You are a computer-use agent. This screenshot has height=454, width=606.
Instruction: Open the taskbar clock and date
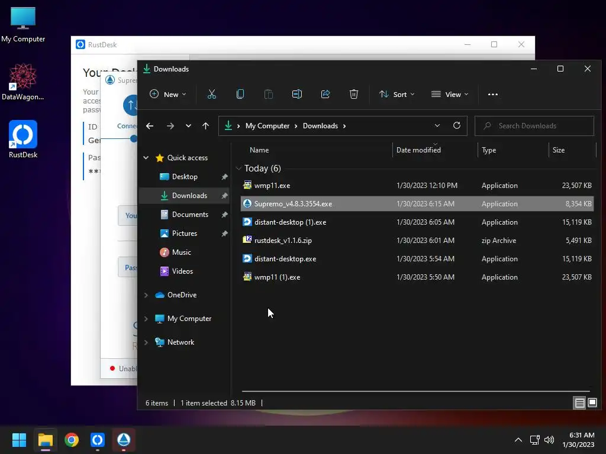[x=578, y=440]
